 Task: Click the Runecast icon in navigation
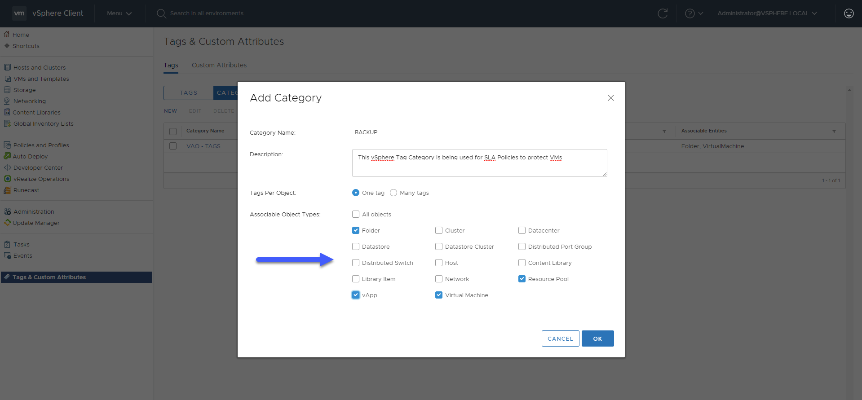click(x=7, y=190)
